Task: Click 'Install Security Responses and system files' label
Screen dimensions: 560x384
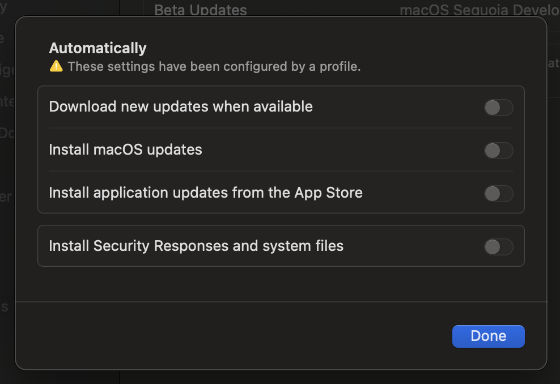Action: coord(196,246)
